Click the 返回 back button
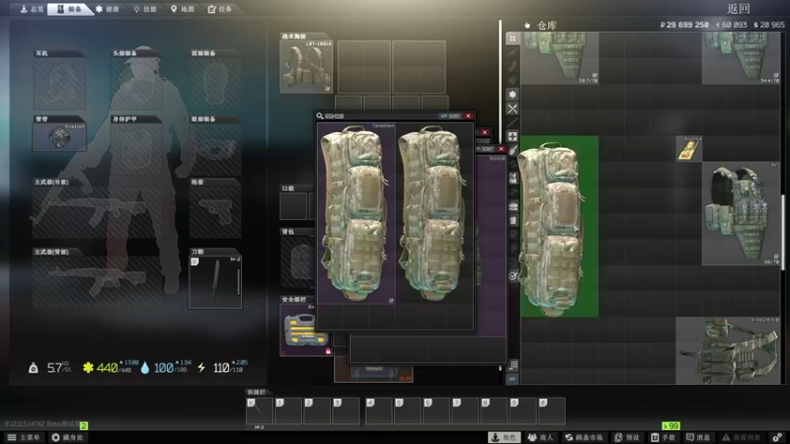Screen dimensions: 790x444 click(x=738, y=9)
